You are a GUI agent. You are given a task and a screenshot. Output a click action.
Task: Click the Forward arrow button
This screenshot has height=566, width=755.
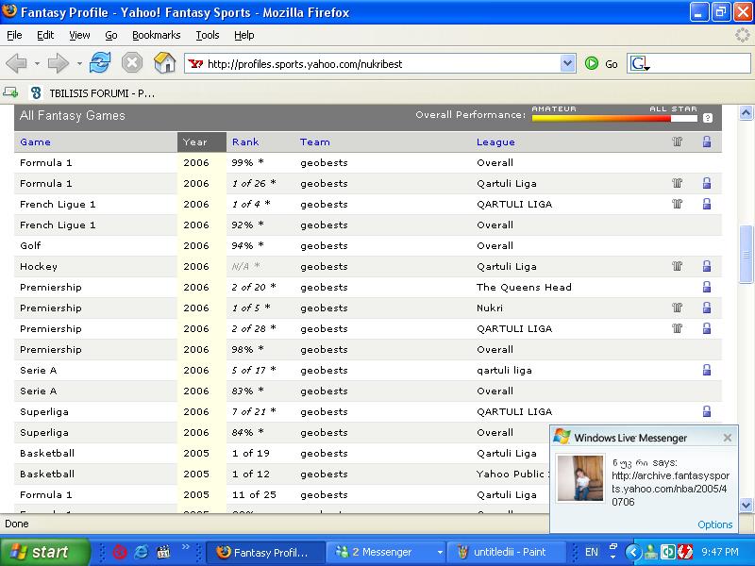coord(59,63)
